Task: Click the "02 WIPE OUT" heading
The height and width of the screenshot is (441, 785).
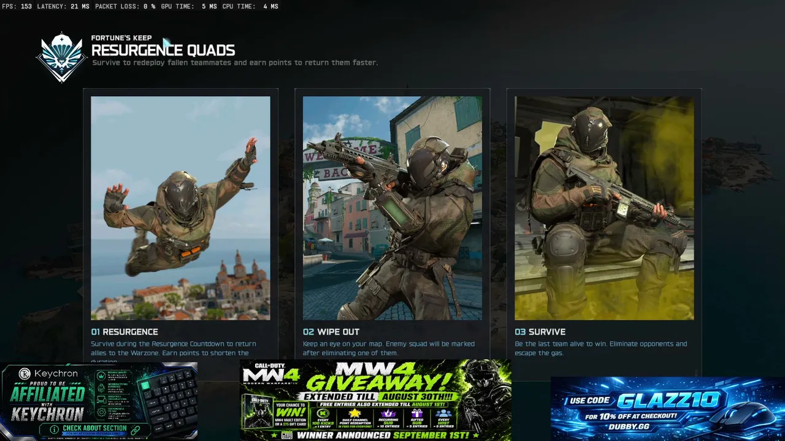Action: [331, 332]
